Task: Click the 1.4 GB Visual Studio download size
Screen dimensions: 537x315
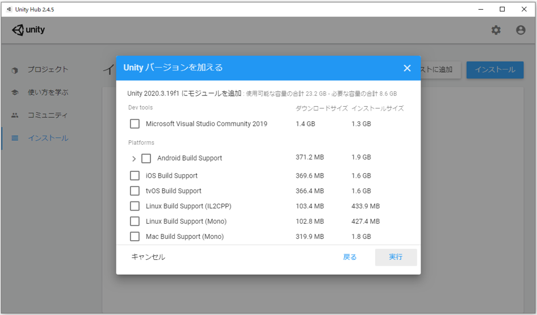Action: click(x=305, y=124)
